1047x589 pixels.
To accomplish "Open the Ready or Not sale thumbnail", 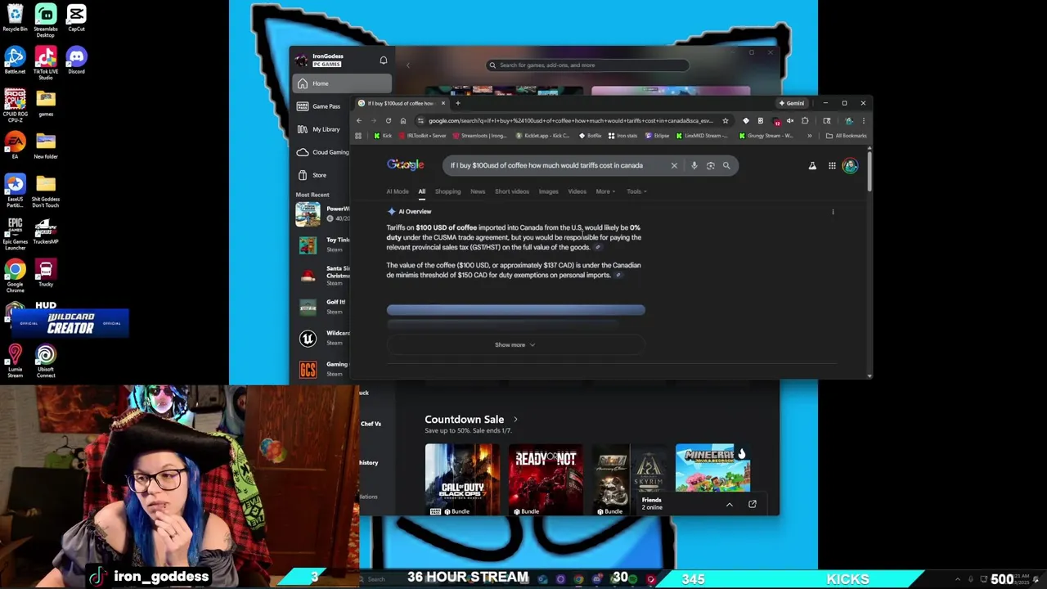I will [546, 480].
